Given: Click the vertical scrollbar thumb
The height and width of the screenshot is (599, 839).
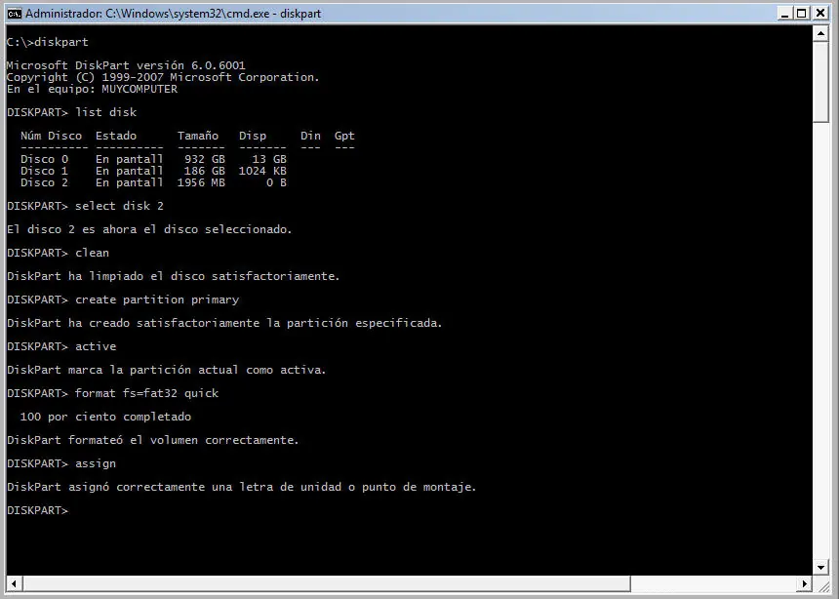Looking at the screenshot, I should [820, 82].
